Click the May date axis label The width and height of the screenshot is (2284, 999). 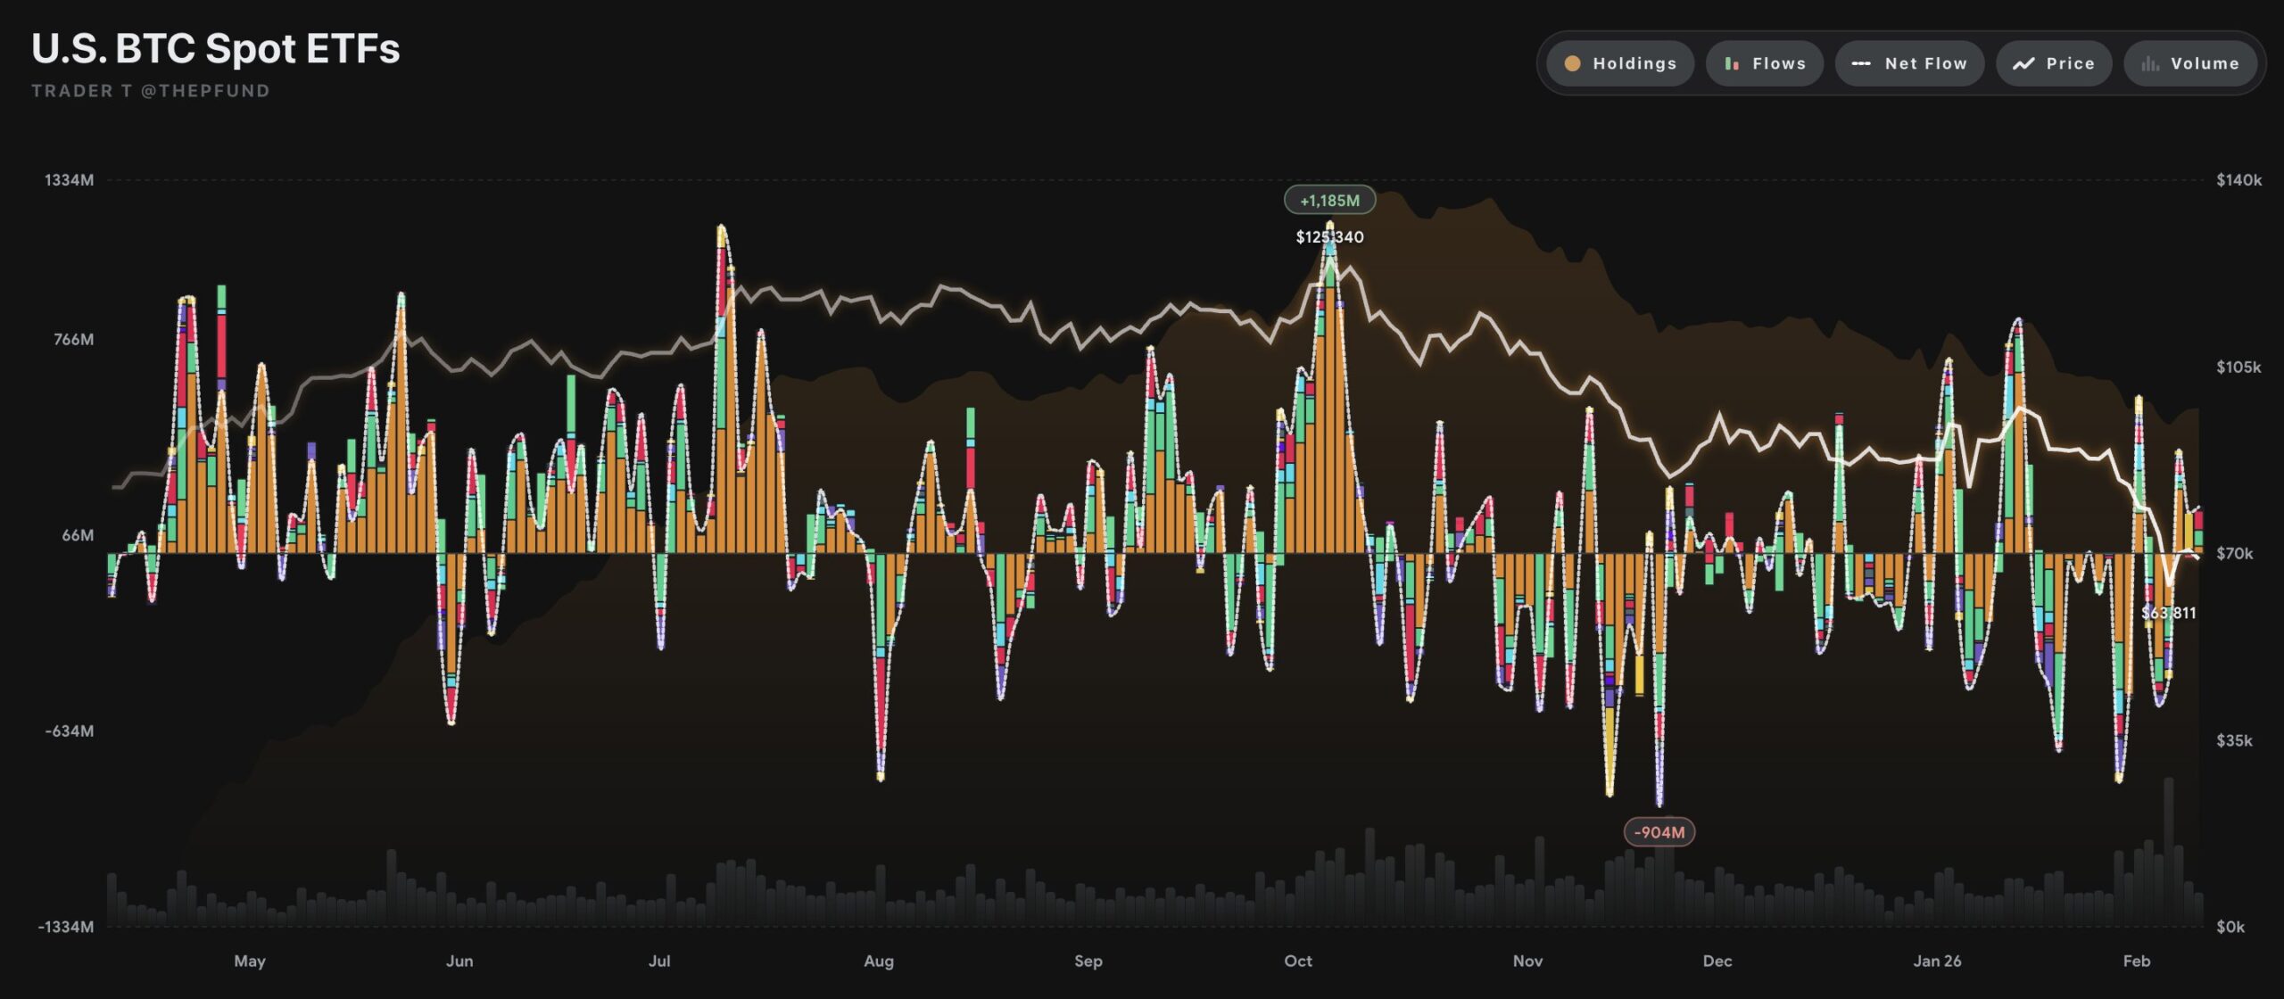(x=250, y=961)
